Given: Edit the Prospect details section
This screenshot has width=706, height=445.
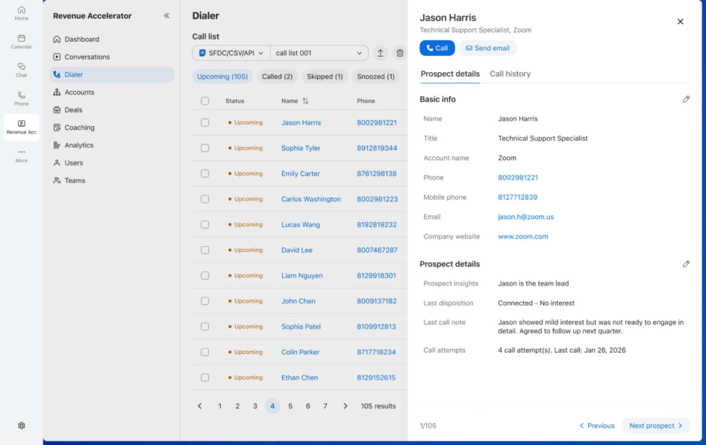Looking at the screenshot, I should tap(686, 264).
